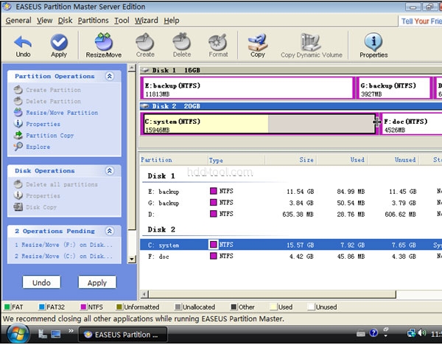Collapse the Partition Operations panel
Image resolution: width=442 pixels, height=345 pixels.
coord(109,76)
